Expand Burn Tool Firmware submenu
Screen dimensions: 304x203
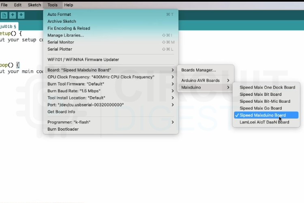pos(111,84)
